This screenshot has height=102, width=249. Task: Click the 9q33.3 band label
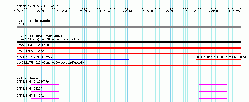coord(22,24)
